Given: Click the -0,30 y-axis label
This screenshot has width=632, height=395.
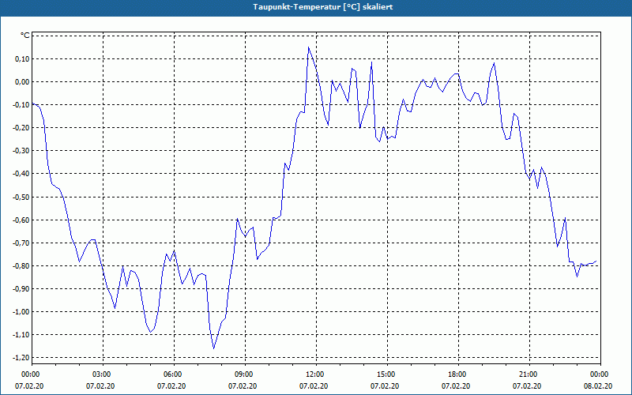Looking at the screenshot, I should pyautogui.click(x=21, y=151).
